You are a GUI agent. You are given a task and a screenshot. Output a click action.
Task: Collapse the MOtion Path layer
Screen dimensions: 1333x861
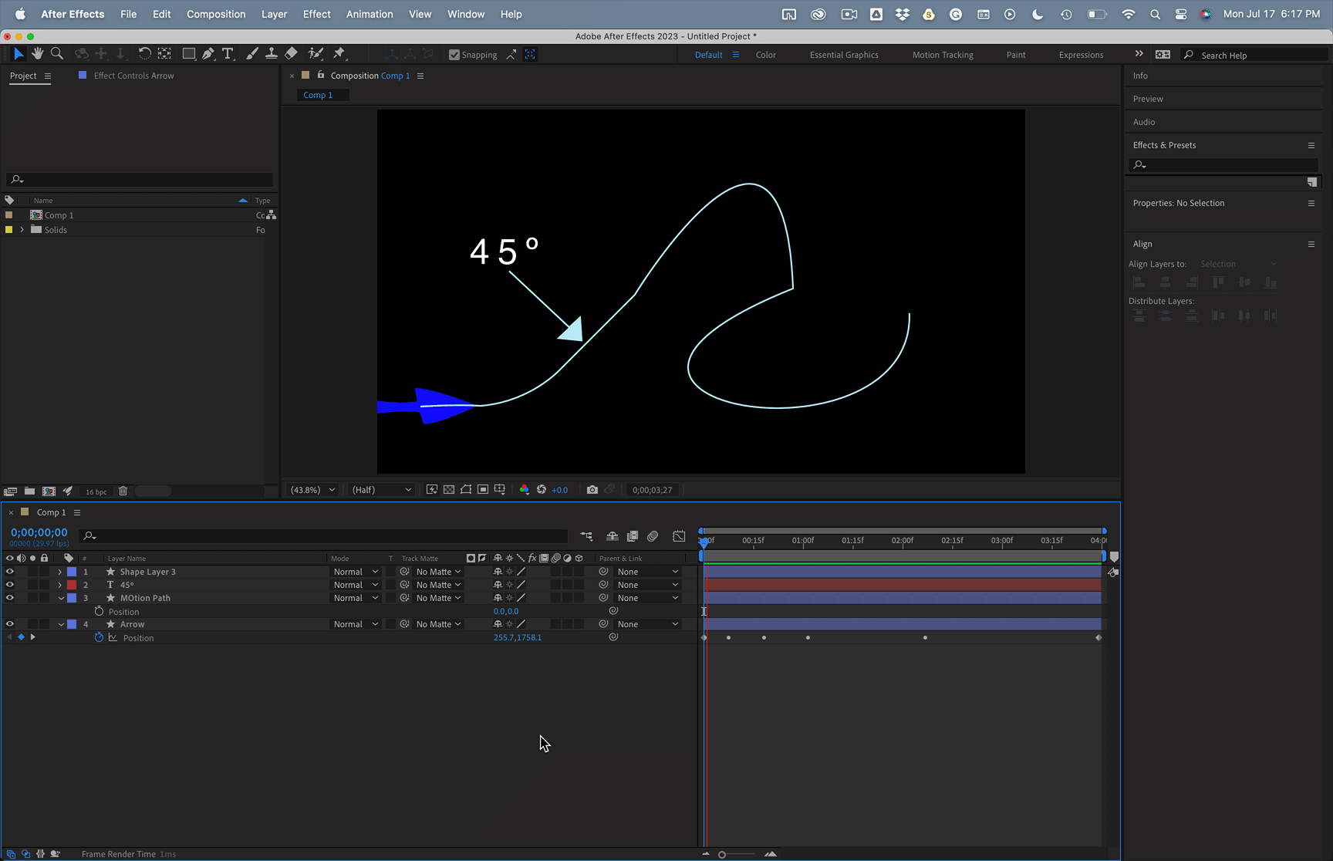61,598
